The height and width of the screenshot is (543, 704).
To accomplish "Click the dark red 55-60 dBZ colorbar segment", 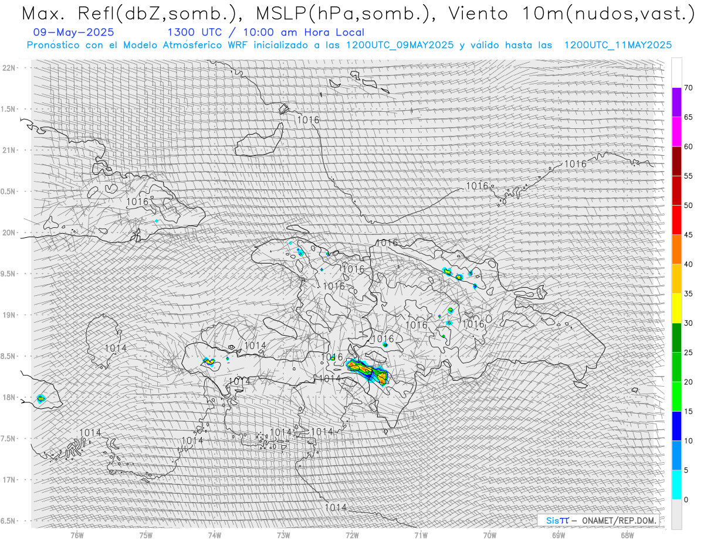I will tap(676, 161).
